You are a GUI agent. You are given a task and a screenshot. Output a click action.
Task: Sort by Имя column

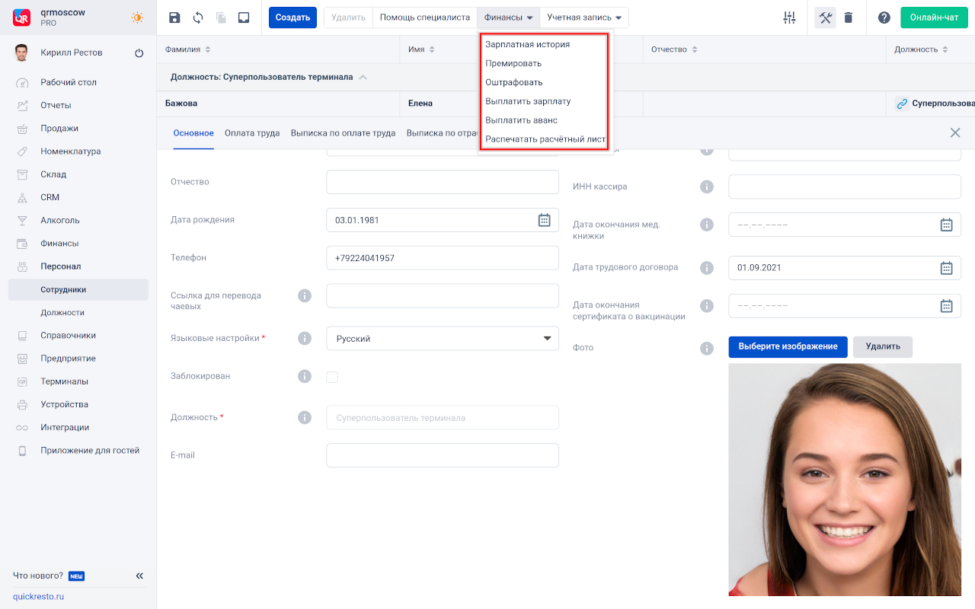pyautogui.click(x=432, y=49)
